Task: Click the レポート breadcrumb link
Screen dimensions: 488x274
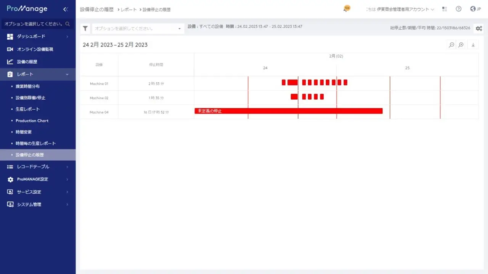Action: pos(129,10)
